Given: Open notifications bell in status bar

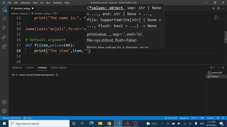Looking at the screenshot, I should [x=223, y=118].
